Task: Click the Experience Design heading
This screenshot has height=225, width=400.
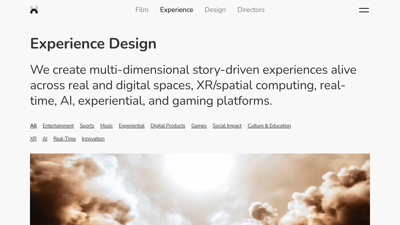Action: [x=93, y=43]
